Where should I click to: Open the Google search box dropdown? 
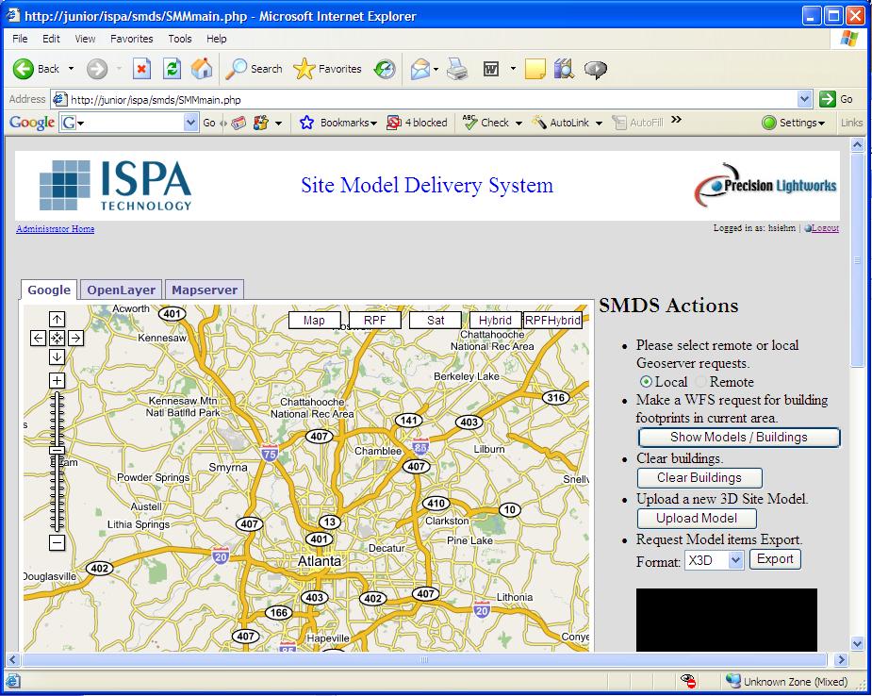coord(190,123)
